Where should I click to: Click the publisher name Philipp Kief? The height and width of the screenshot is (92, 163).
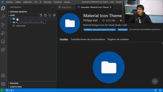coord(90,20)
